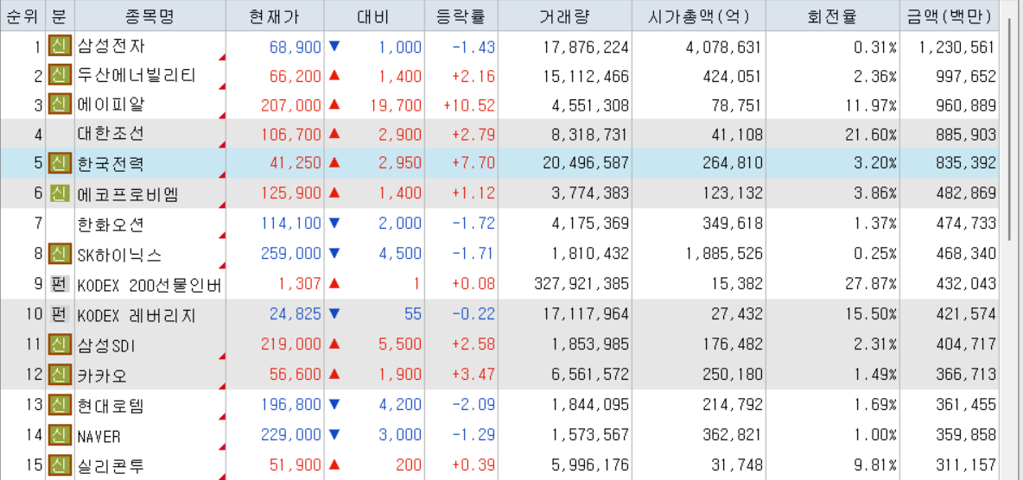Click the blue down arrow in SK하이닉스 row

(x=334, y=253)
